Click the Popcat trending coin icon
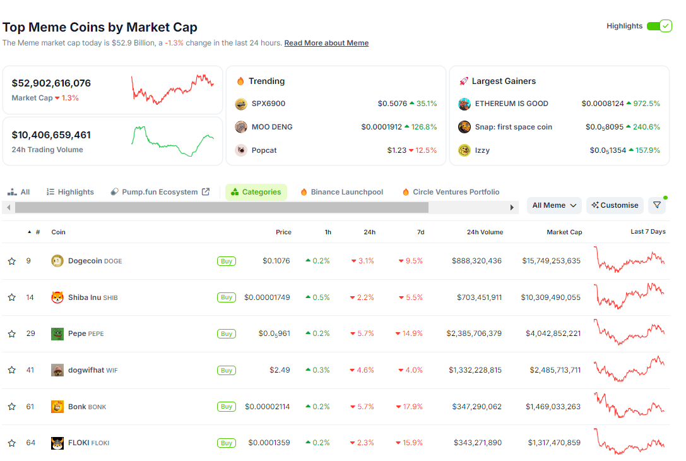 tap(241, 150)
